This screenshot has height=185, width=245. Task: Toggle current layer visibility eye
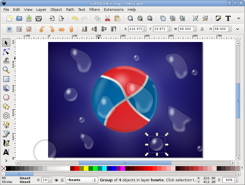pyautogui.click(x=56, y=180)
